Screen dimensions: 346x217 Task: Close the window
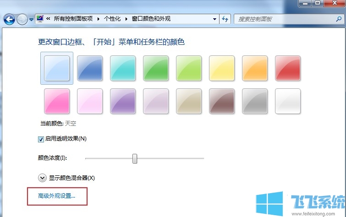pyautogui.click(x=335, y=3)
